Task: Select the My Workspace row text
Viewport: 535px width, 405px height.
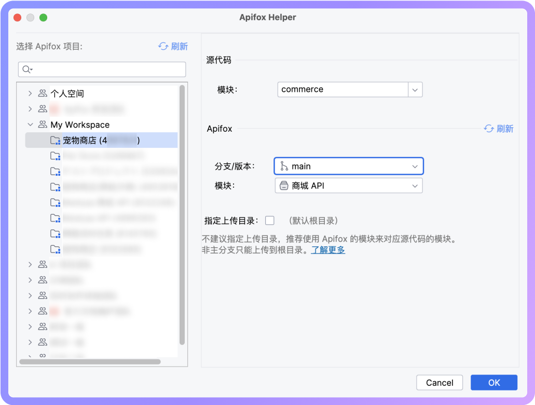Action: click(x=80, y=125)
